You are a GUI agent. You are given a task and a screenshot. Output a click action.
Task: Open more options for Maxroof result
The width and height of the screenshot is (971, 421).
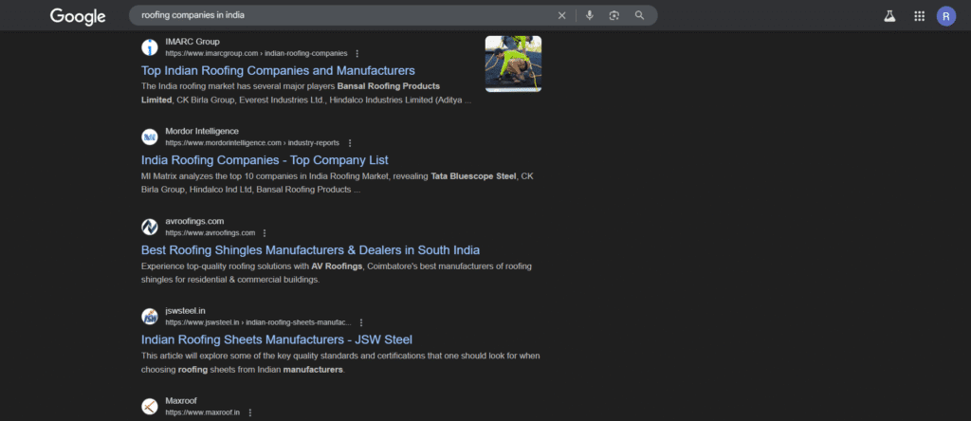point(250,412)
